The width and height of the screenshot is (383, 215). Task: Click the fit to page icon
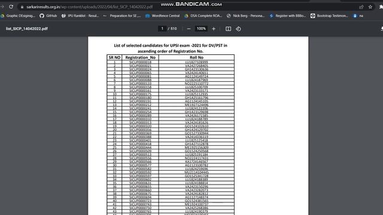click(228, 29)
